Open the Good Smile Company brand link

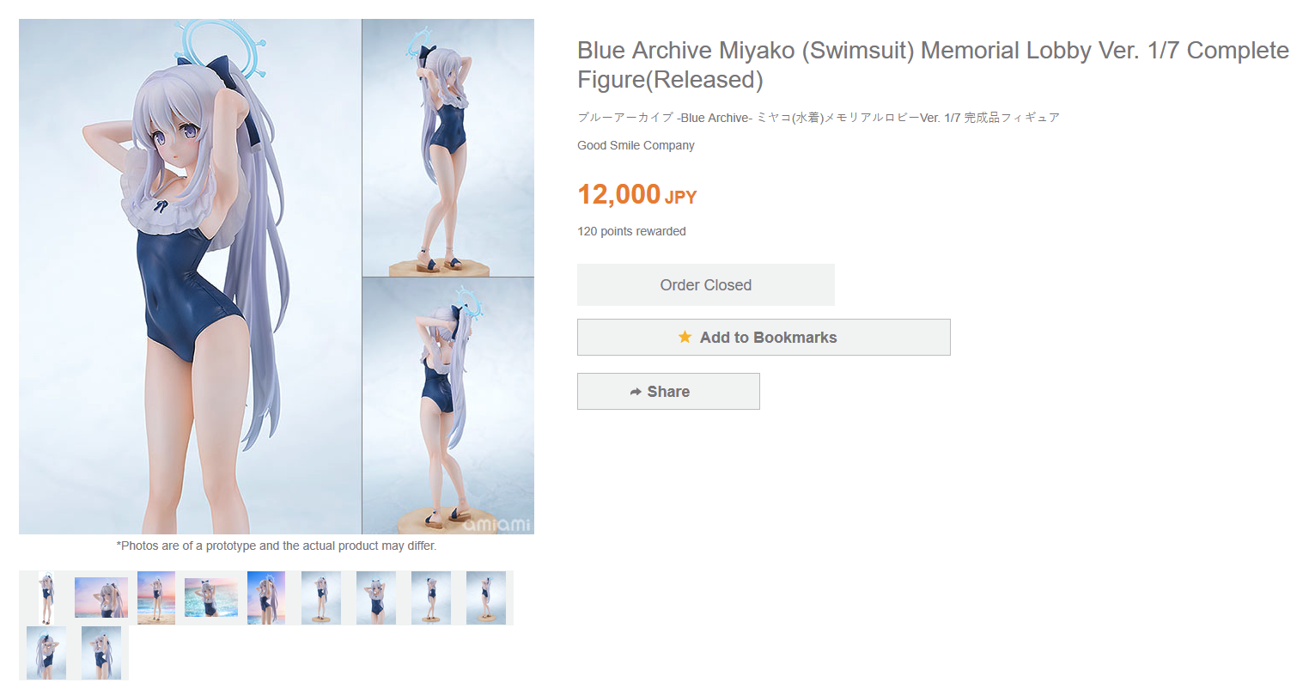[x=636, y=145]
